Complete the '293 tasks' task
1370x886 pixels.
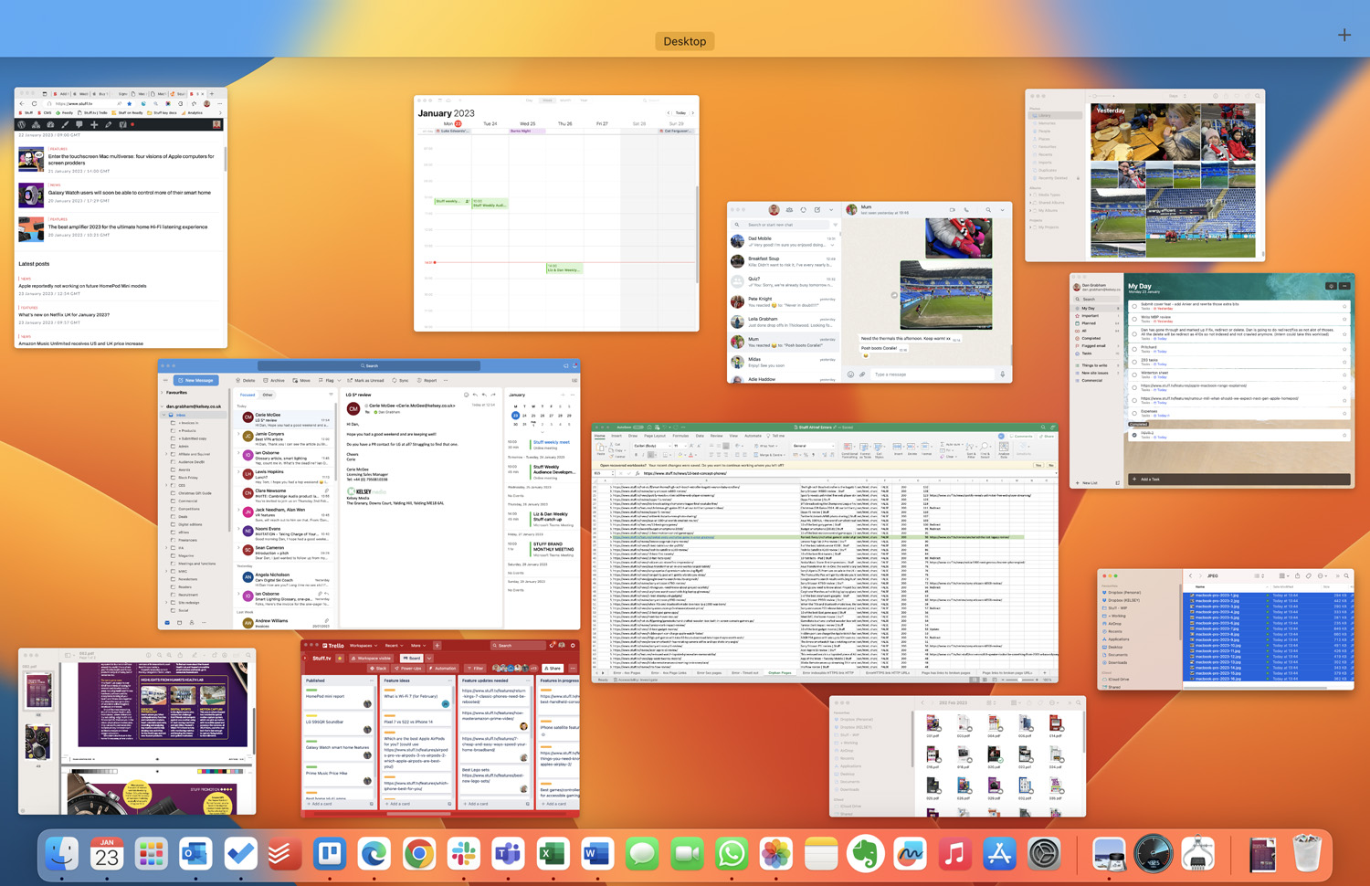click(x=1134, y=362)
